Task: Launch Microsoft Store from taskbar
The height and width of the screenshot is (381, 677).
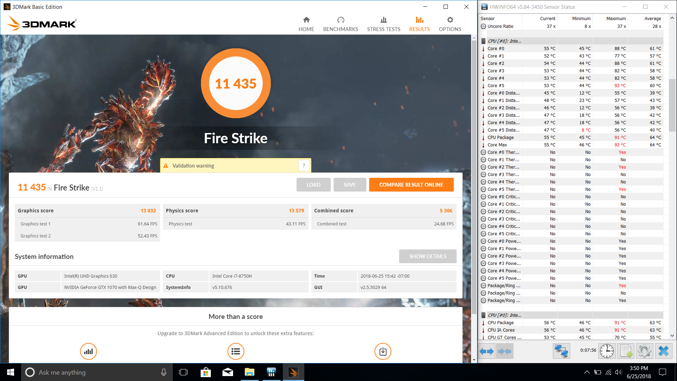Action: 206,372
